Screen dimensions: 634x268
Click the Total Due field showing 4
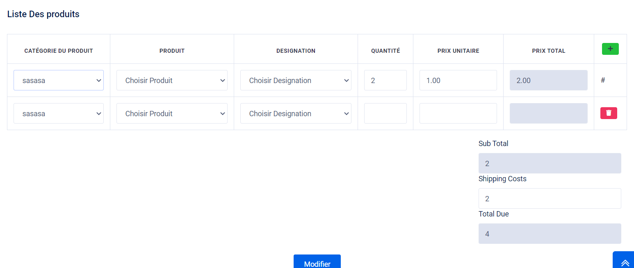pyautogui.click(x=550, y=234)
